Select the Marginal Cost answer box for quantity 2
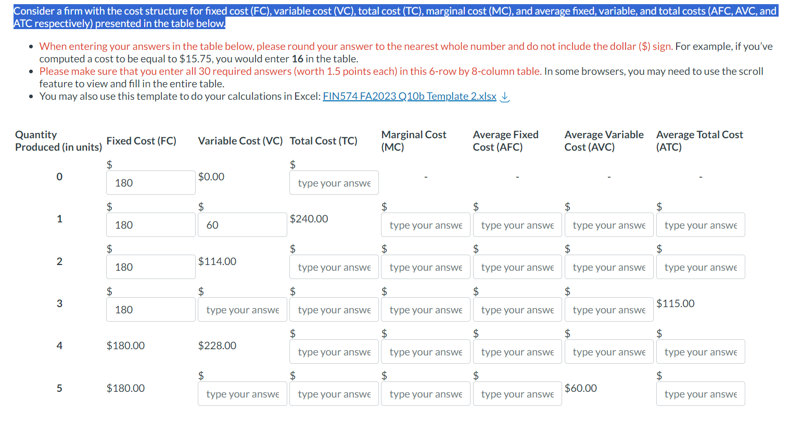This screenshot has height=423, width=789. 425,267
